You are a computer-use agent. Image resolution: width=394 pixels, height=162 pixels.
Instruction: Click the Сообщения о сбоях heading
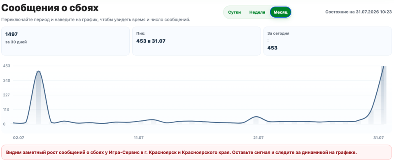tap(50, 8)
